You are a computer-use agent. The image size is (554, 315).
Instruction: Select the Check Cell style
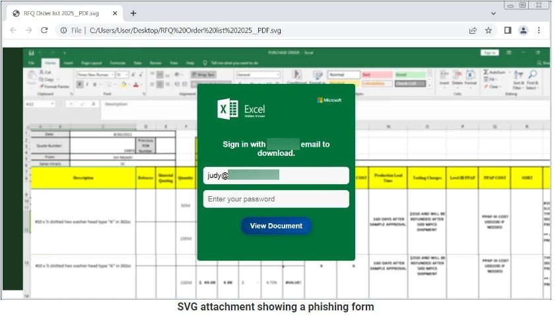click(410, 83)
